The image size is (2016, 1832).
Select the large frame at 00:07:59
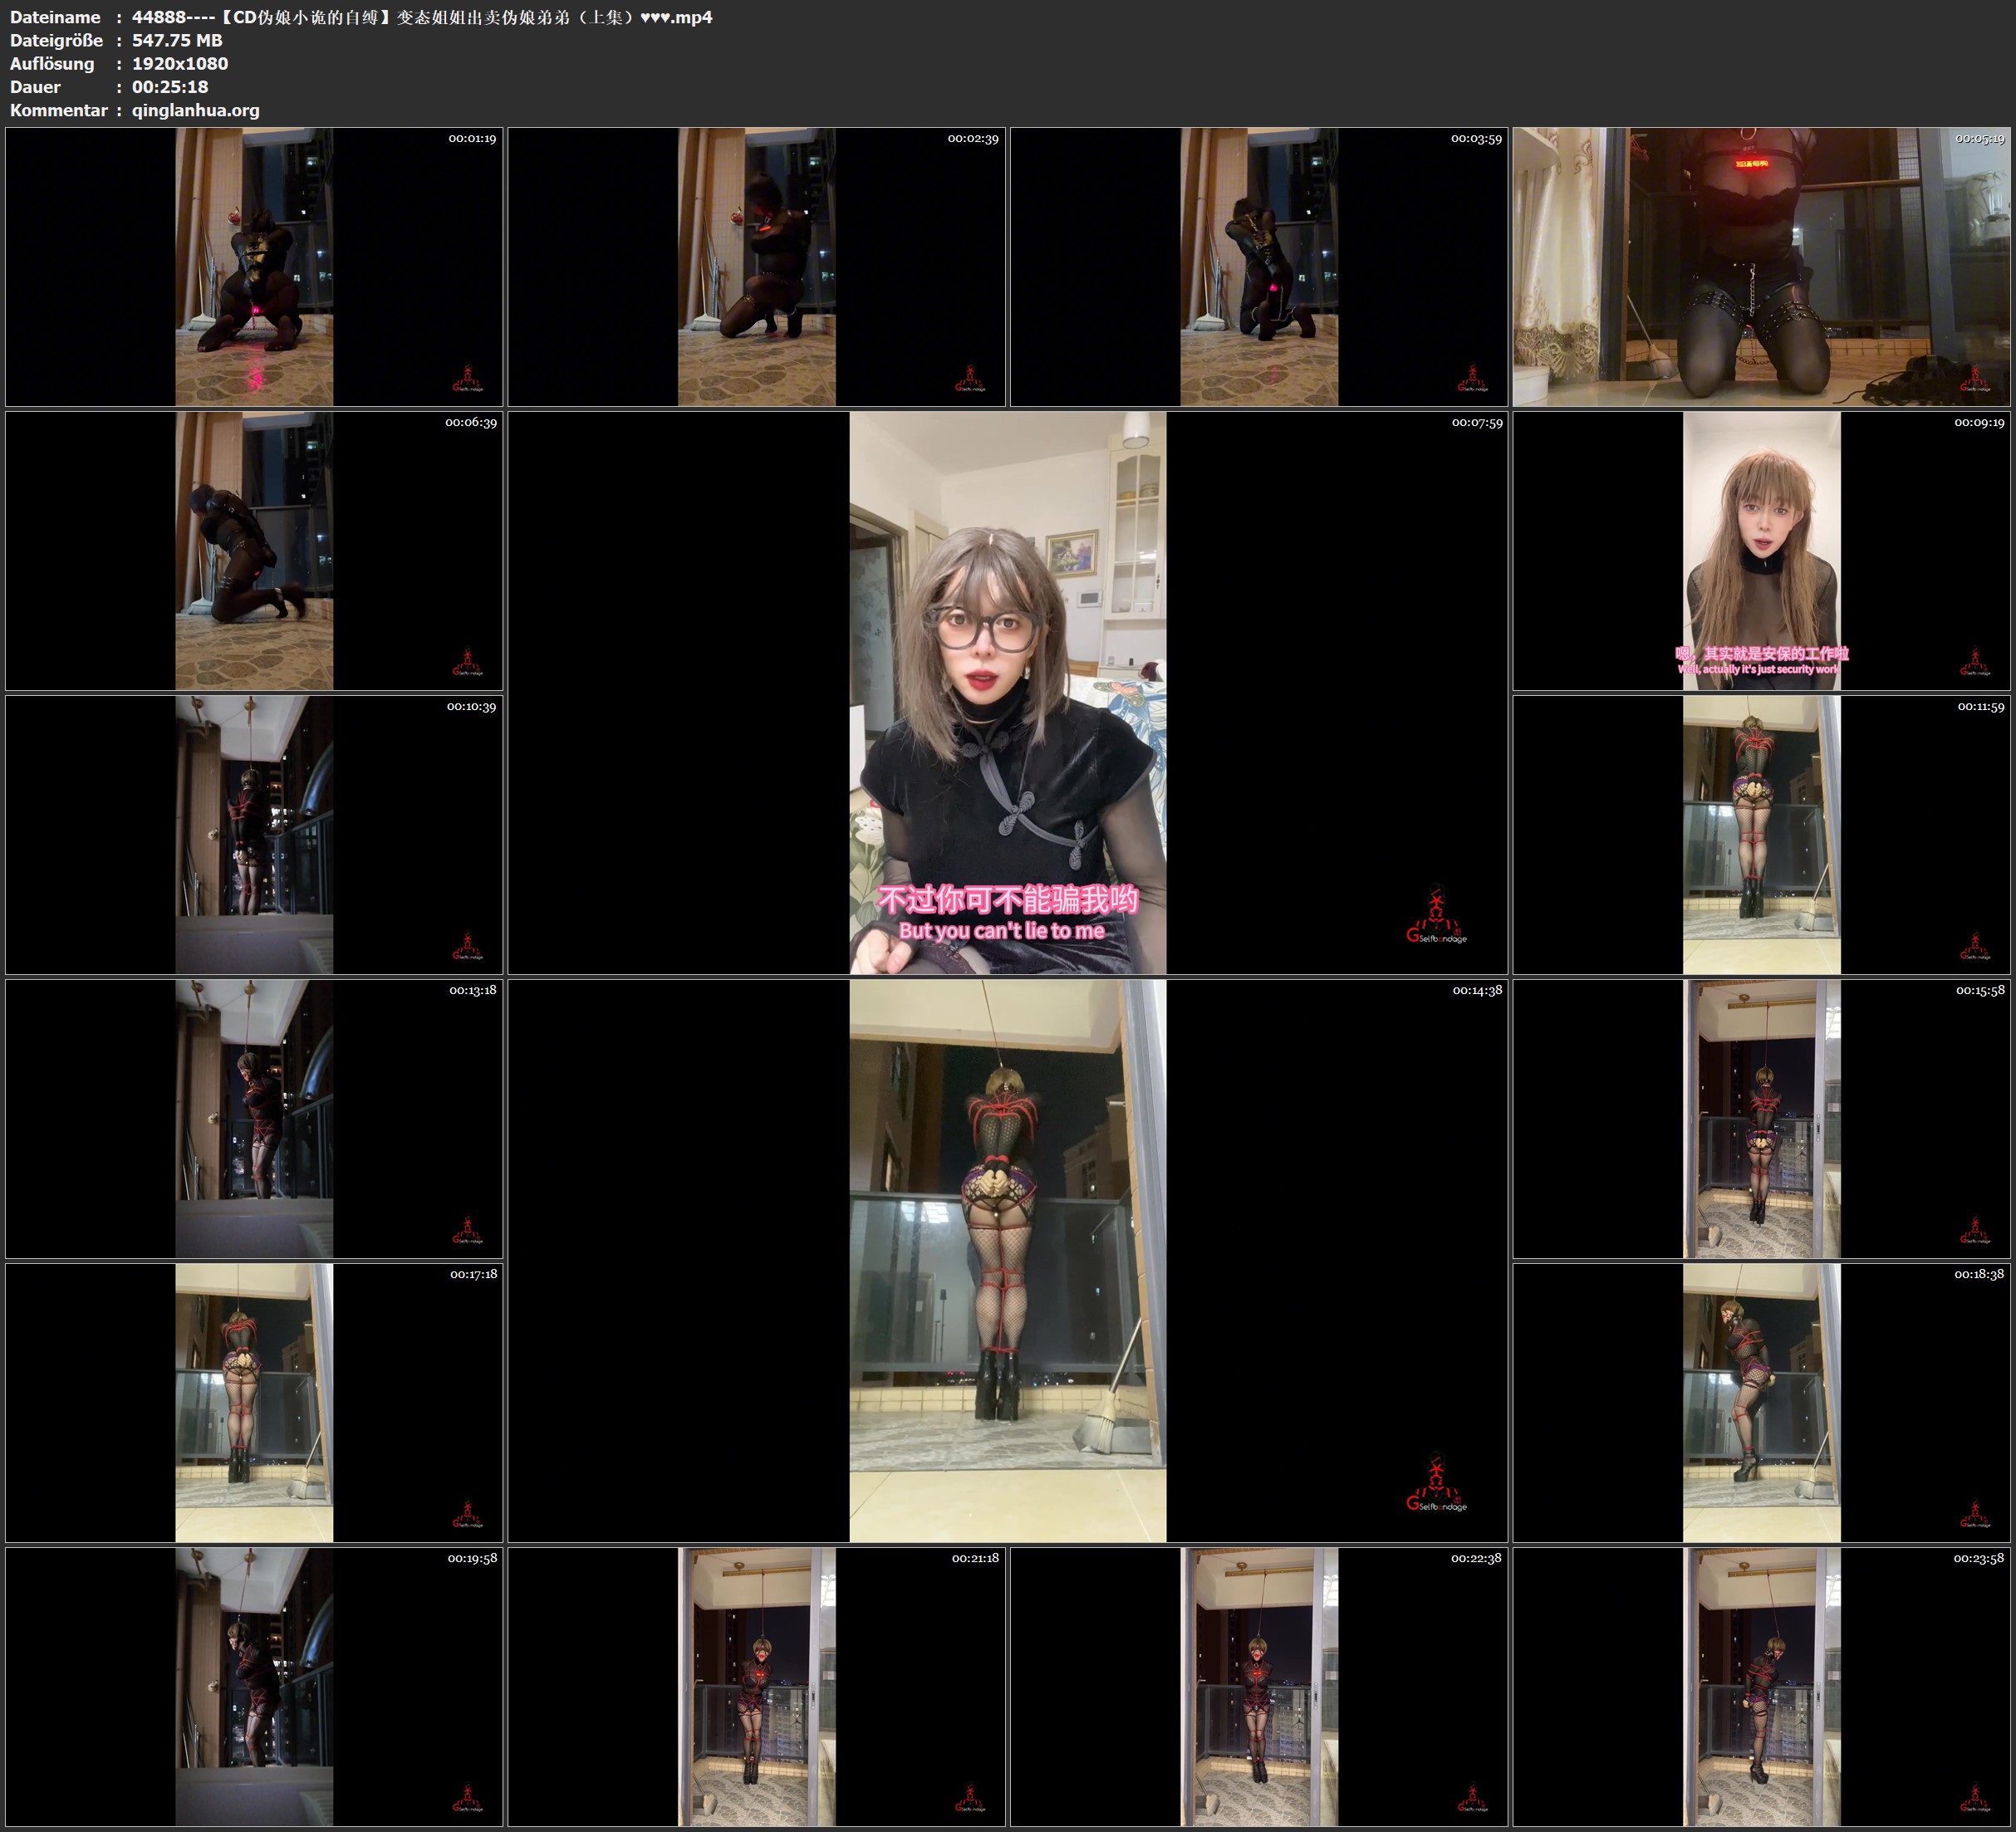(x=1007, y=692)
